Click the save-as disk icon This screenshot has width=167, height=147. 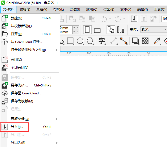[5, 85]
